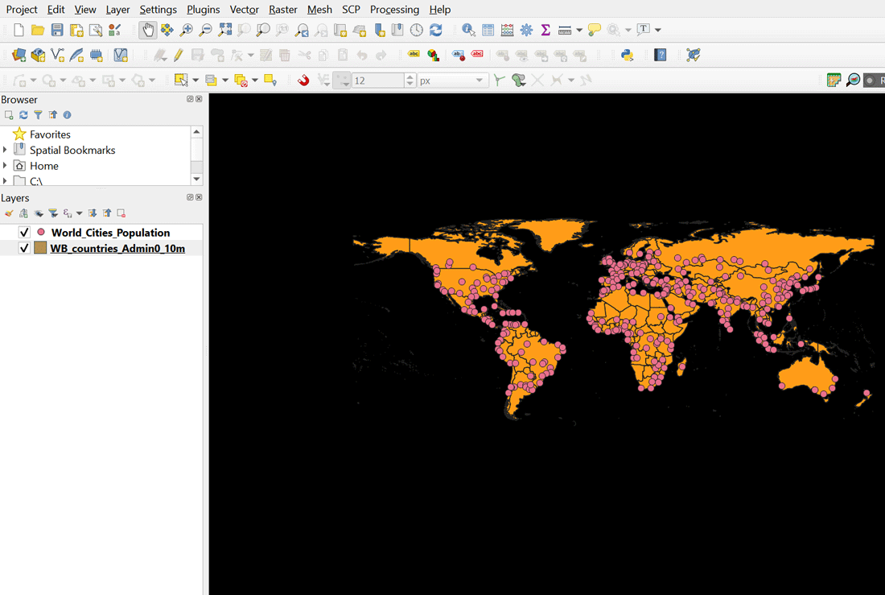Click the Layer Labeling Options abc icon
The height and width of the screenshot is (595, 885).
(x=414, y=56)
